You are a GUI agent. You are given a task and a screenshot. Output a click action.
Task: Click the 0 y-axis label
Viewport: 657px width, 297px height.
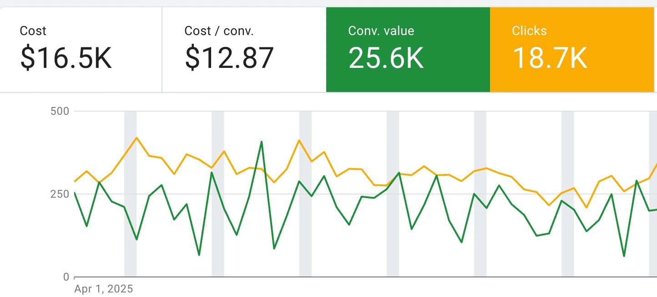[x=66, y=277]
